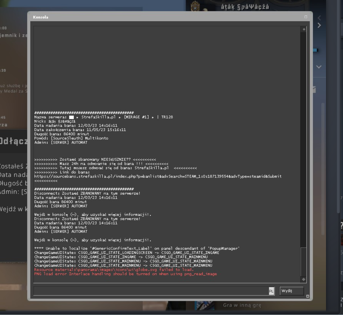Click the rank badge beside the player name
The height and width of the screenshot is (315, 343).
195,6
